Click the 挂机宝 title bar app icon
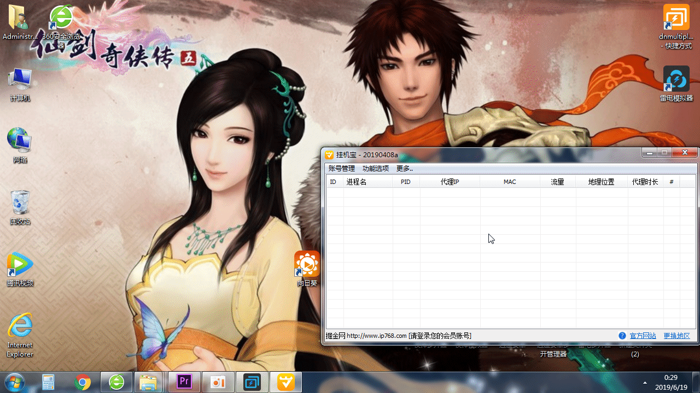The image size is (700, 393). (x=329, y=154)
